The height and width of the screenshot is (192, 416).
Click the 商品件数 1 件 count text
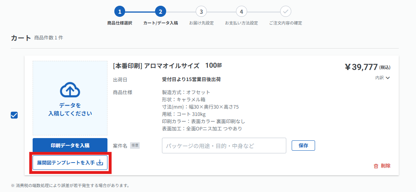pos(49,38)
